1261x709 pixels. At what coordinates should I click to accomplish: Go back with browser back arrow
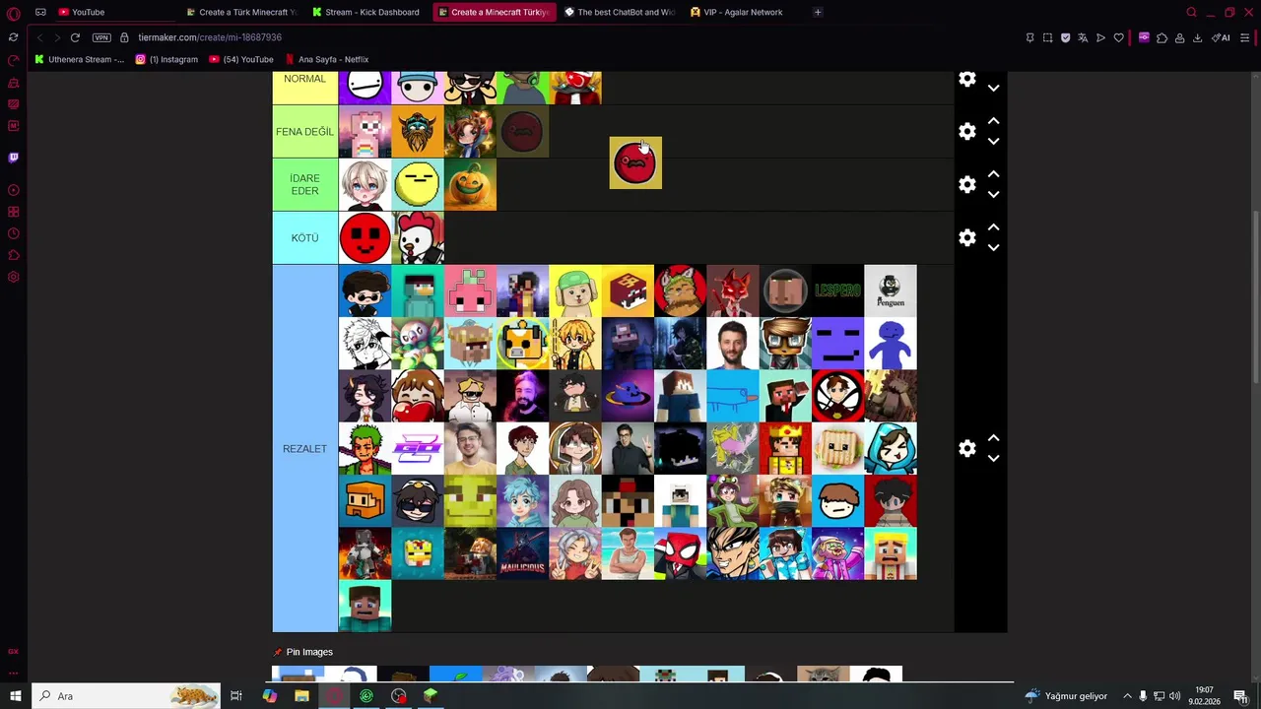point(39,37)
